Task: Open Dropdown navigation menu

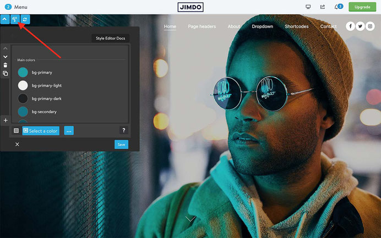Action: click(263, 26)
